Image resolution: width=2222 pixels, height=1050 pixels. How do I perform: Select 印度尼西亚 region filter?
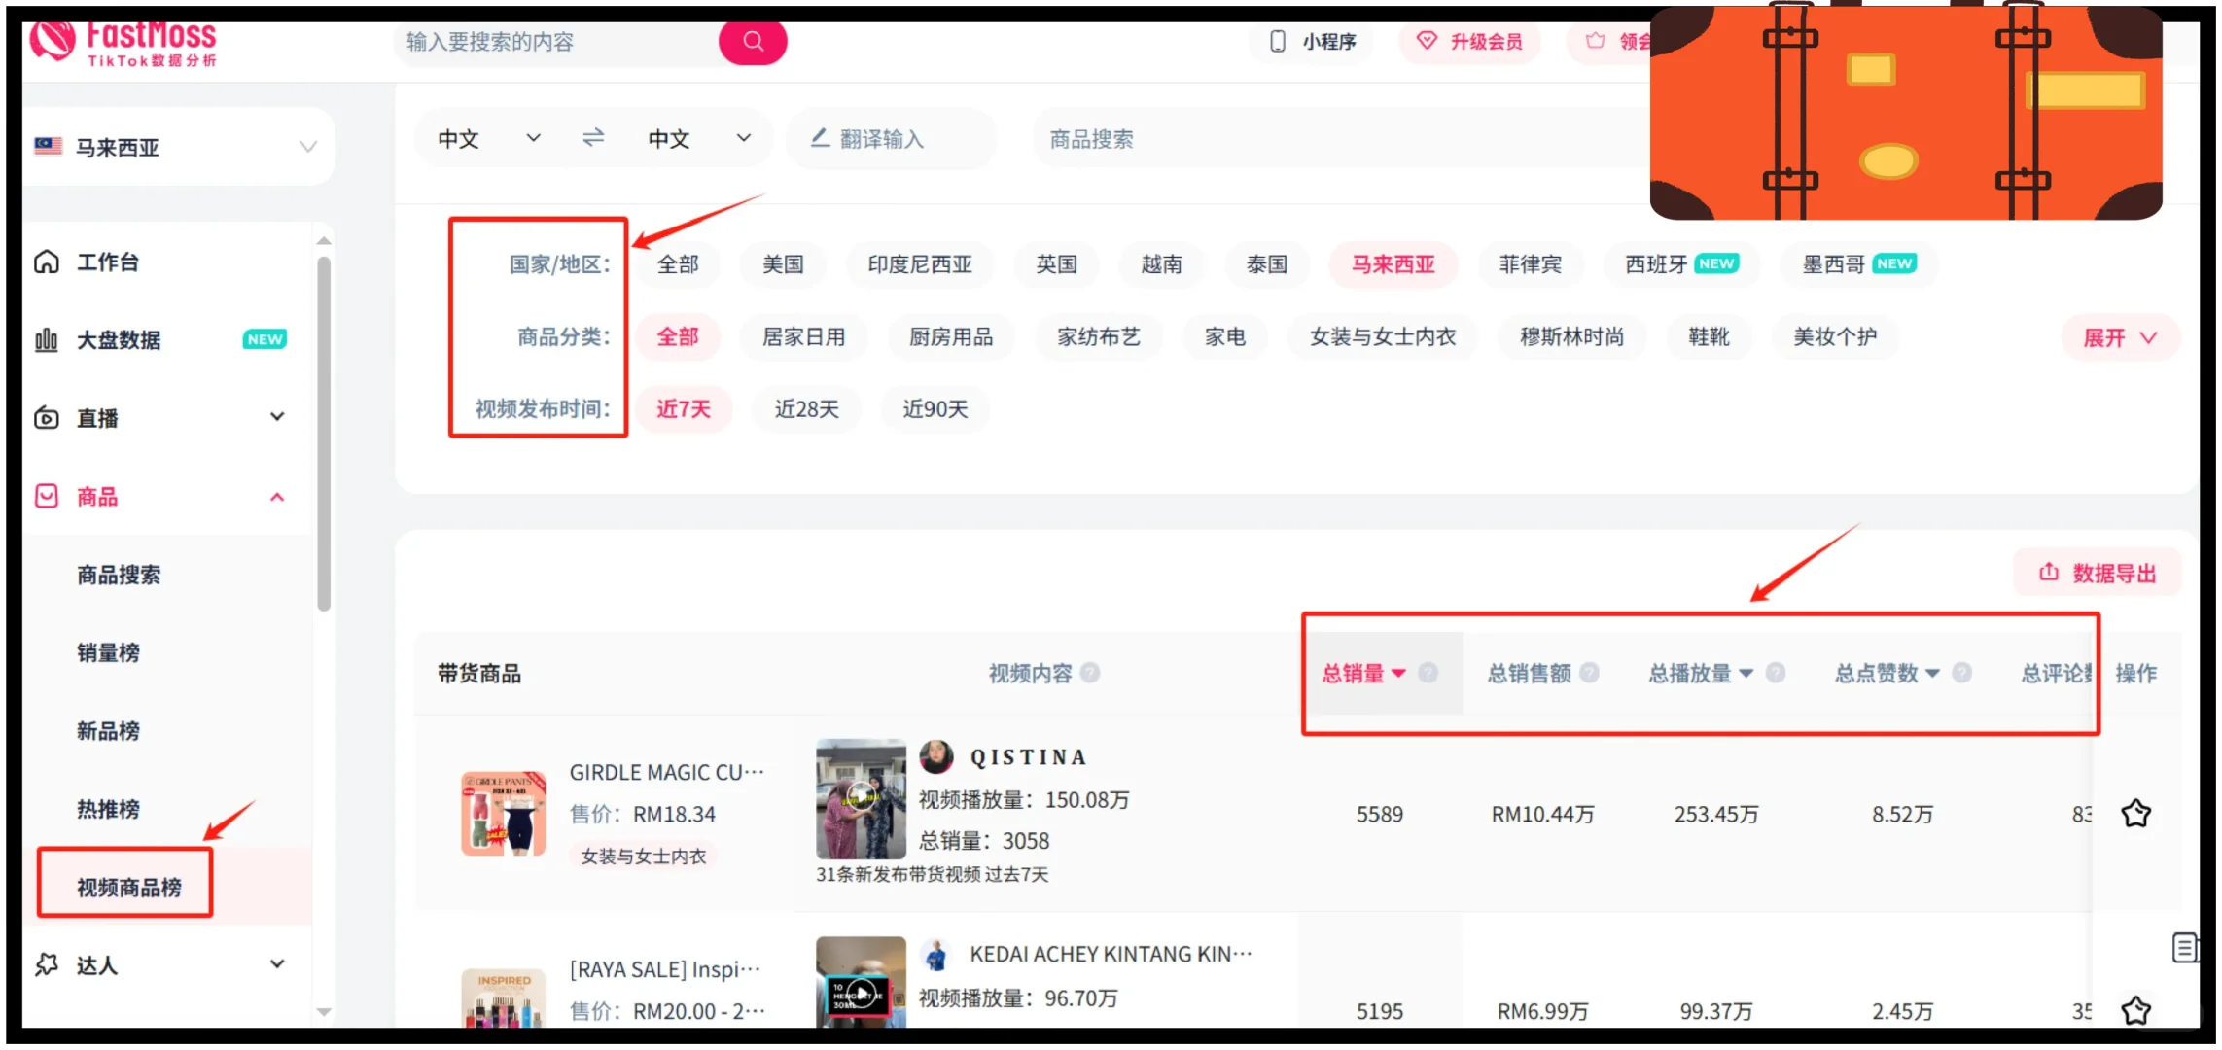click(920, 264)
